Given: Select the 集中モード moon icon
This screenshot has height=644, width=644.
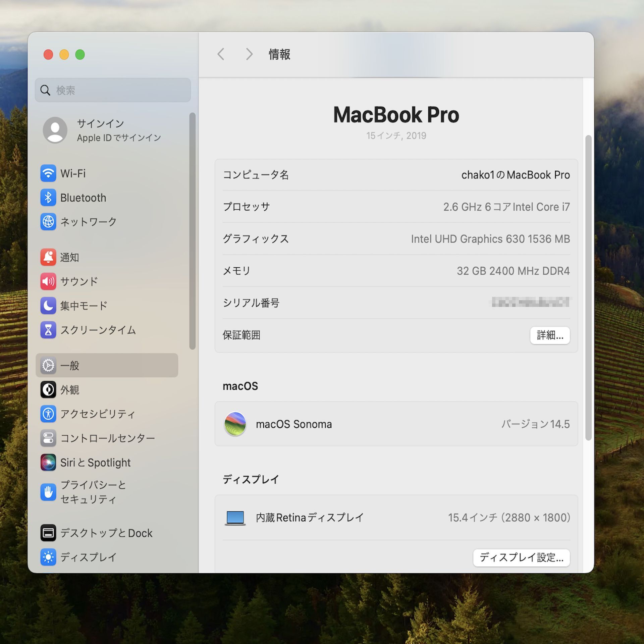Looking at the screenshot, I should pos(48,306).
